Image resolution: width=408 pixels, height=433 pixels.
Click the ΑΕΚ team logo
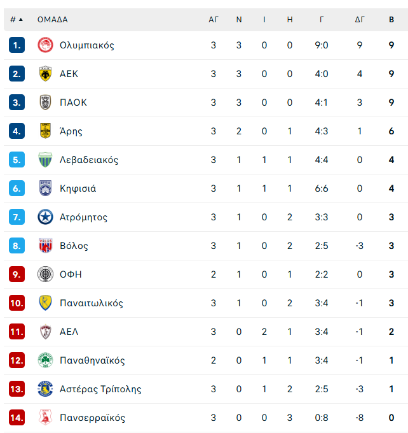pyautogui.click(x=45, y=74)
